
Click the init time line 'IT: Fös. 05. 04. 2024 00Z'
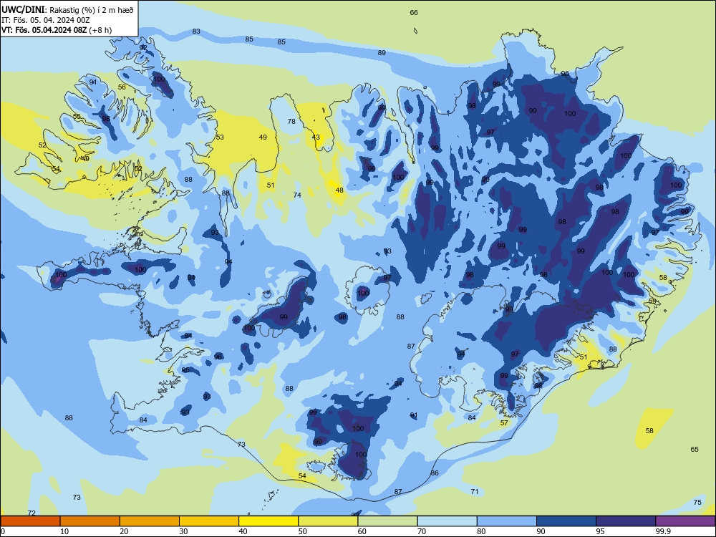point(45,20)
